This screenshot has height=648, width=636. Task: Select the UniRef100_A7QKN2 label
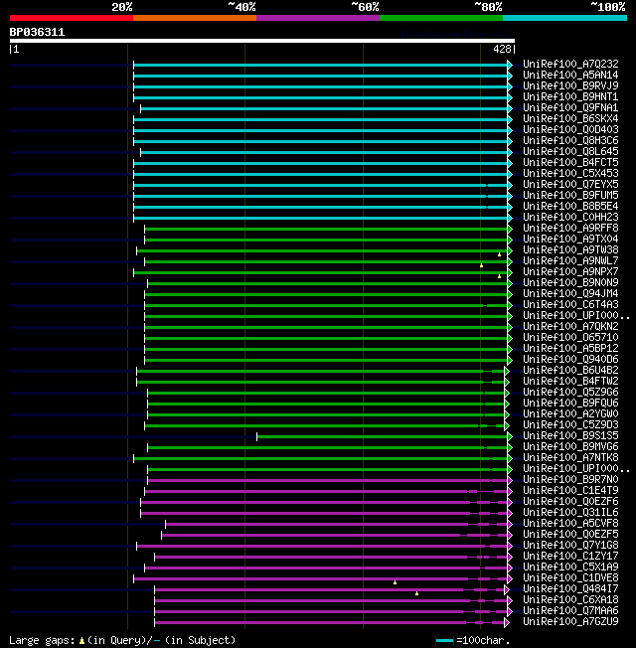[x=570, y=326]
